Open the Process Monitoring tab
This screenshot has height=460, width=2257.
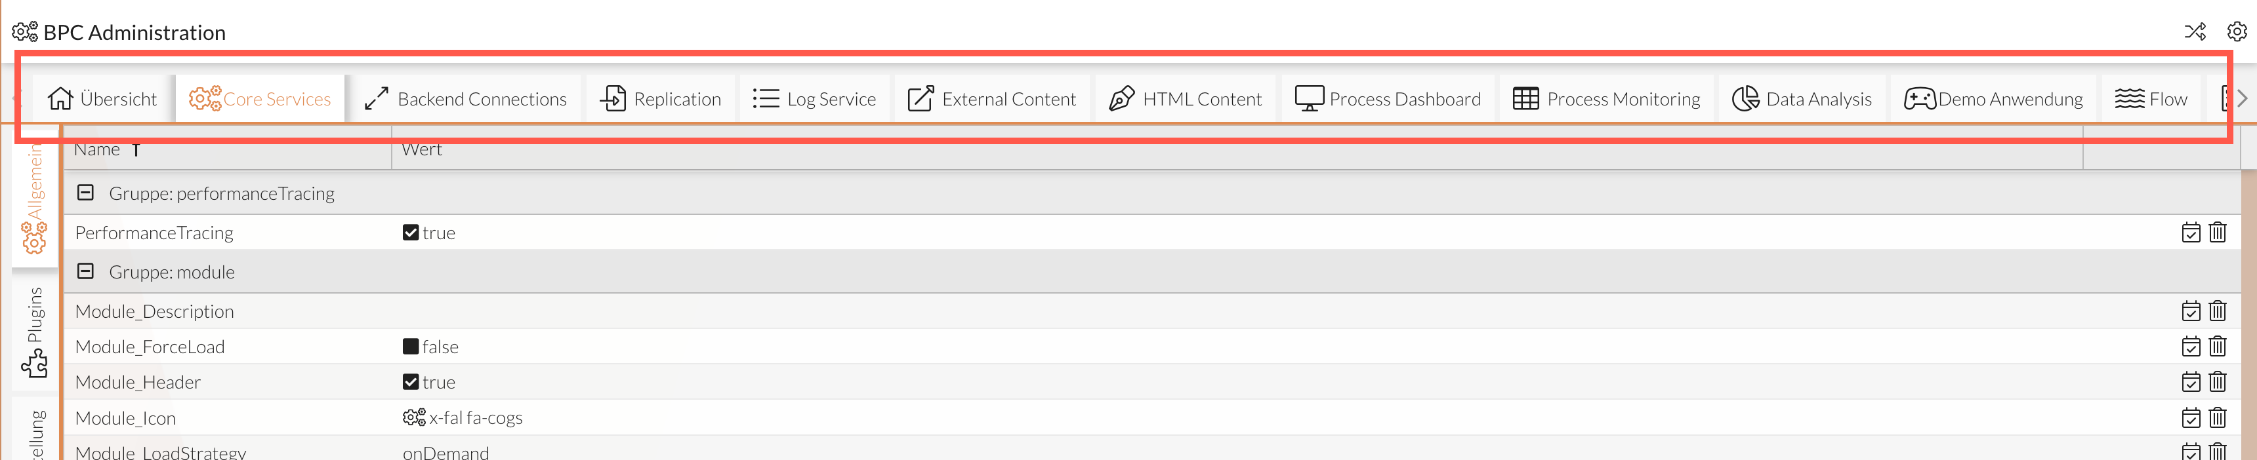pyautogui.click(x=1606, y=99)
